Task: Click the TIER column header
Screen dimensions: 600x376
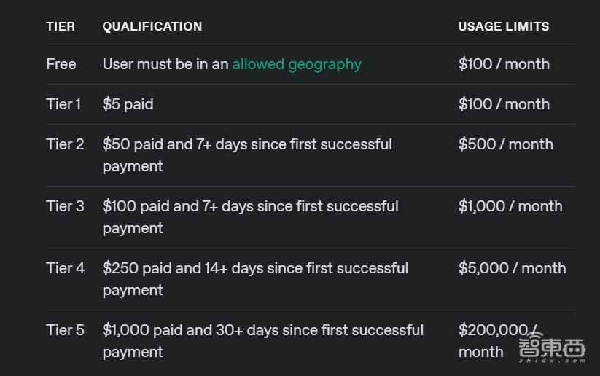Action: click(x=61, y=26)
